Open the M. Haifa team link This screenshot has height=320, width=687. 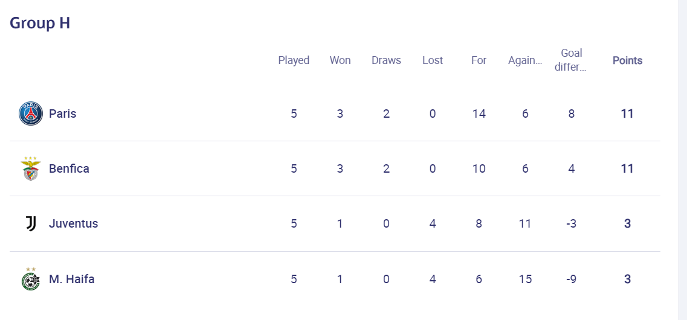point(72,279)
